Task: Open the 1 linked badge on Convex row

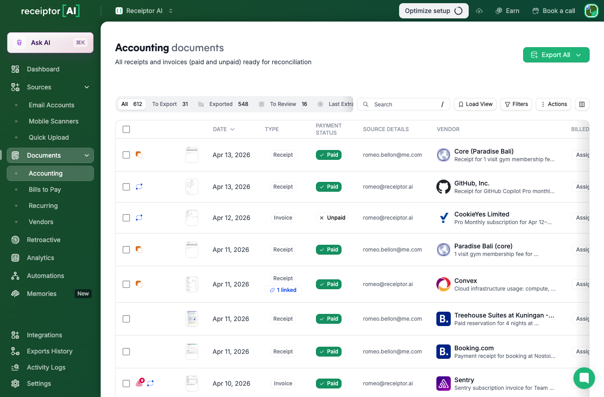Action: point(283,290)
